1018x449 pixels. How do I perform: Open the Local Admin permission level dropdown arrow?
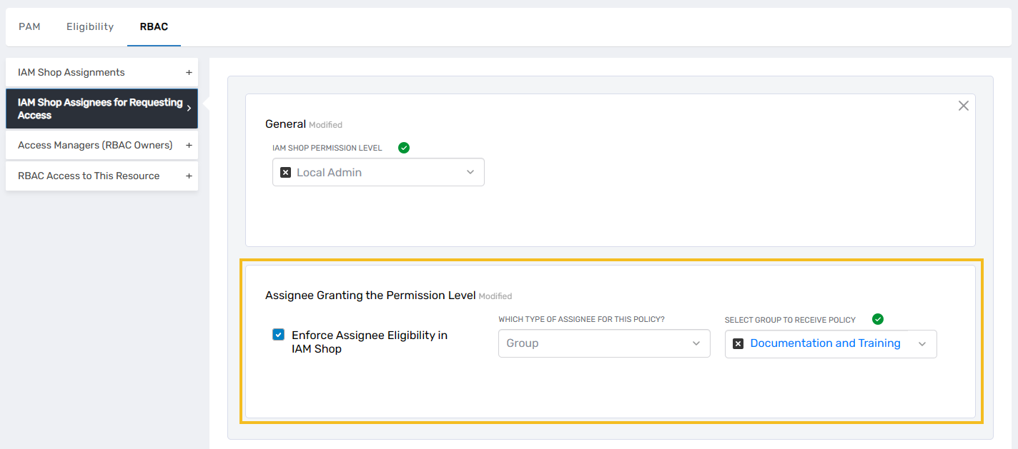[470, 173]
